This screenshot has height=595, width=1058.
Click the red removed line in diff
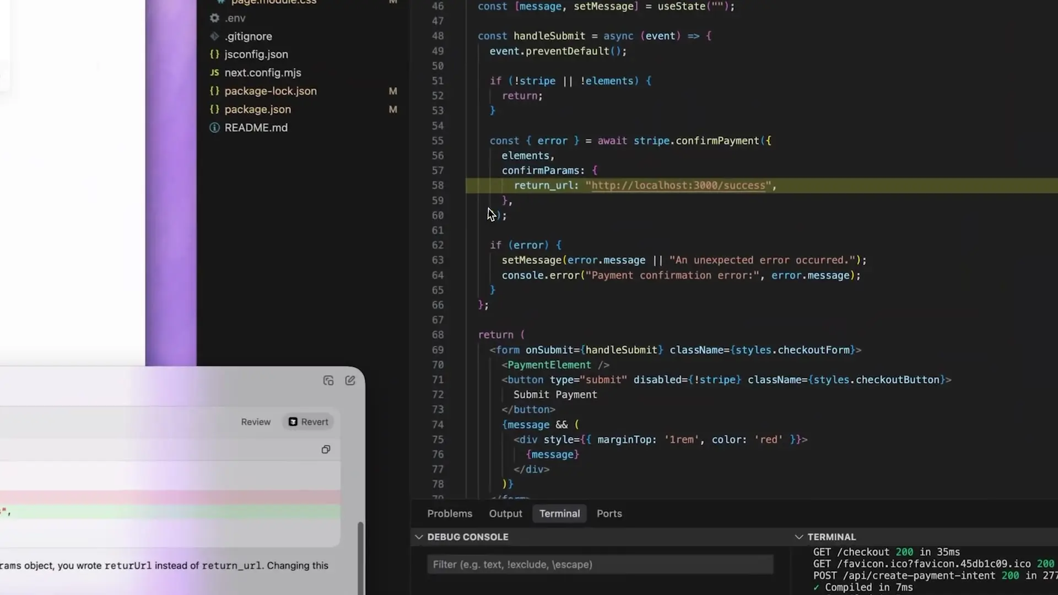(x=170, y=497)
